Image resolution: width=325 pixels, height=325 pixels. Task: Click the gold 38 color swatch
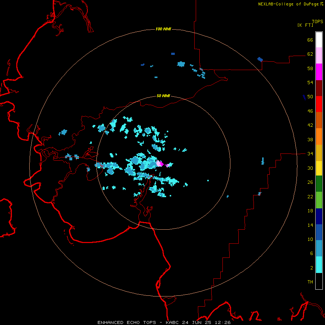pos(319,153)
